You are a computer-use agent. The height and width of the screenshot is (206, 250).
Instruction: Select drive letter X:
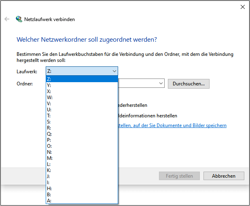[x=82, y=91]
